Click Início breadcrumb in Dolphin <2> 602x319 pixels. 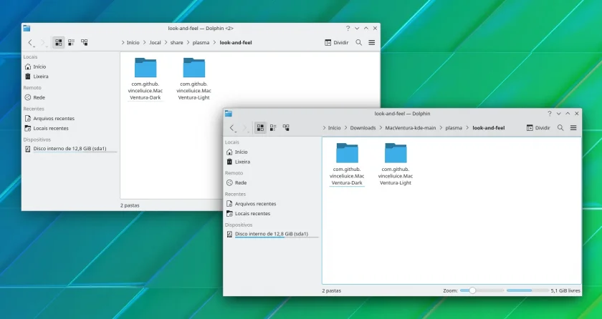(133, 42)
